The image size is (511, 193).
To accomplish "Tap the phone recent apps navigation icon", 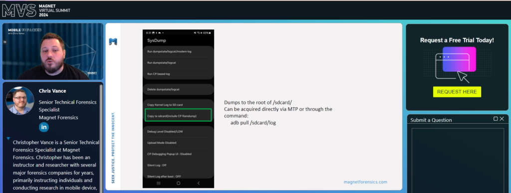I will [158, 183].
